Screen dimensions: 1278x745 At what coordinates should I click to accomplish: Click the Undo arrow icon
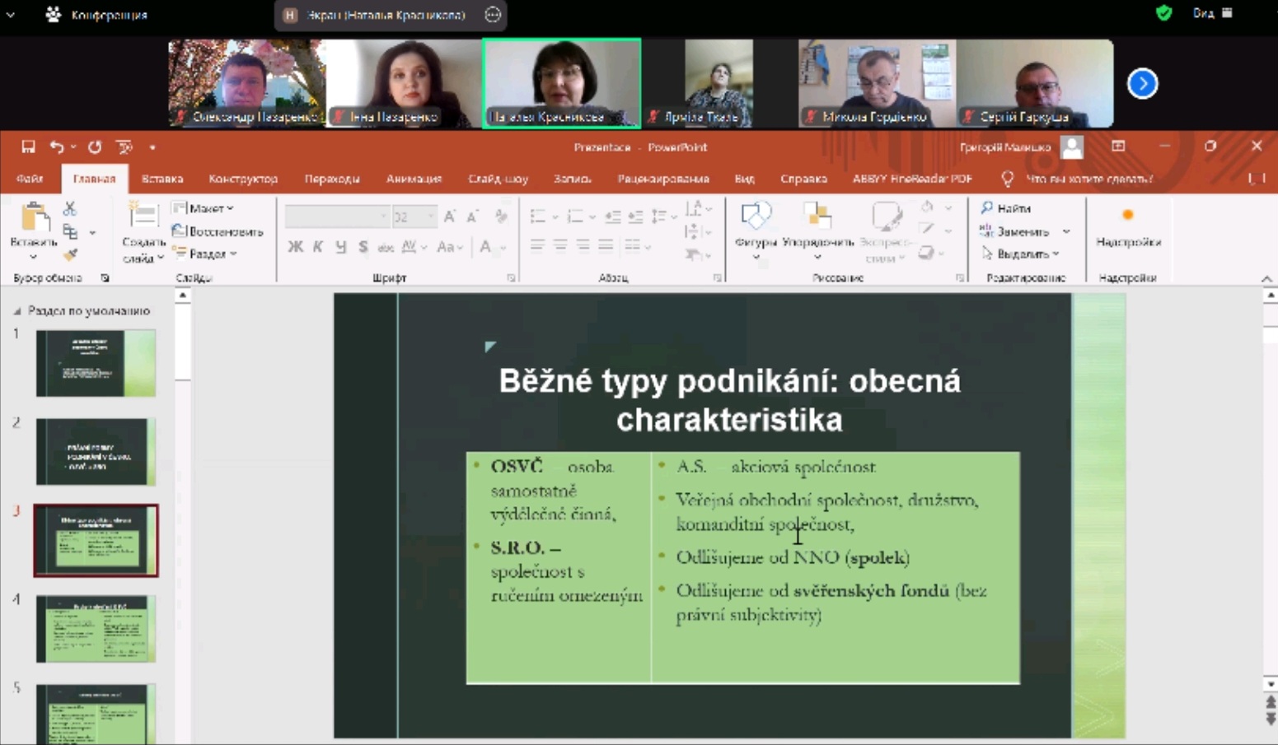click(56, 147)
